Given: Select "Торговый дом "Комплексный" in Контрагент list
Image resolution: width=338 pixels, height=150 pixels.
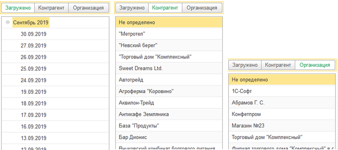Looking at the screenshot, I should click(169, 57).
